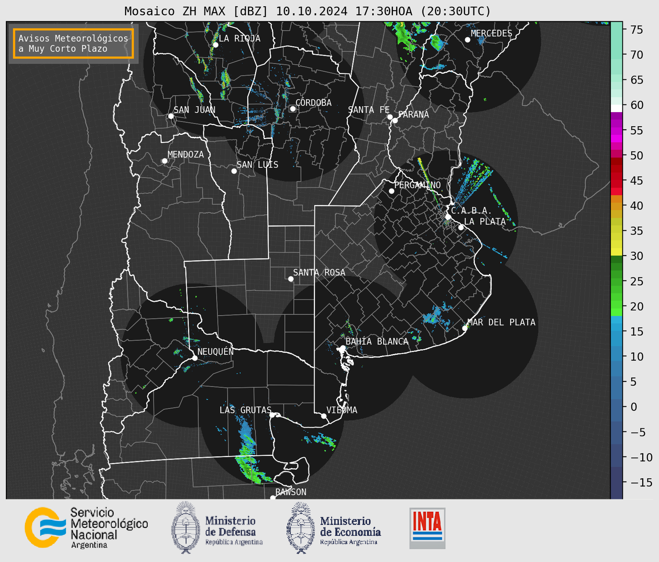Click the C.A.B.A. city marker dot
The image size is (659, 562).
coord(448,217)
